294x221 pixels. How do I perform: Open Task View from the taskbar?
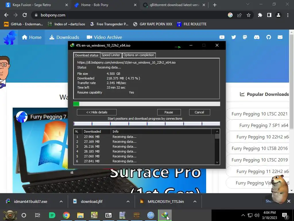click(x=38, y=215)
